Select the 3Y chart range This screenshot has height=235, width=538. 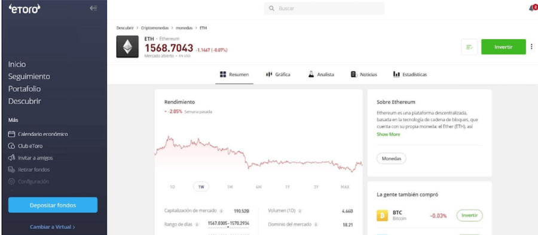316,187
